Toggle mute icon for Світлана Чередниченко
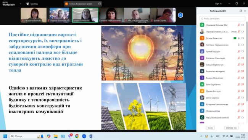 pyautogui.click(x=239, y=45)
